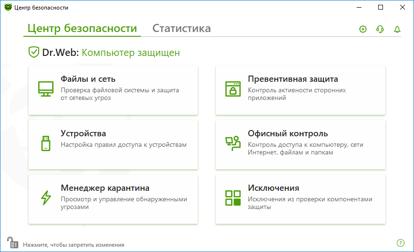This screenshot has height=252, width=414.
Task: Open the Файлы и сеть card title
Action: pyautogui.click(x=88, y=79)
